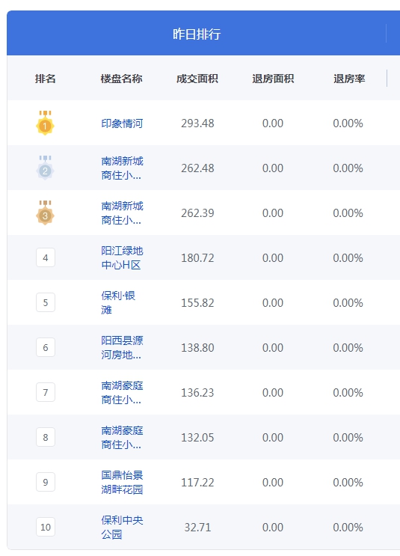This screenshot has height=556, width=400.
Task: Click the gold rank 1 medal icon
Action: point(45,123)
